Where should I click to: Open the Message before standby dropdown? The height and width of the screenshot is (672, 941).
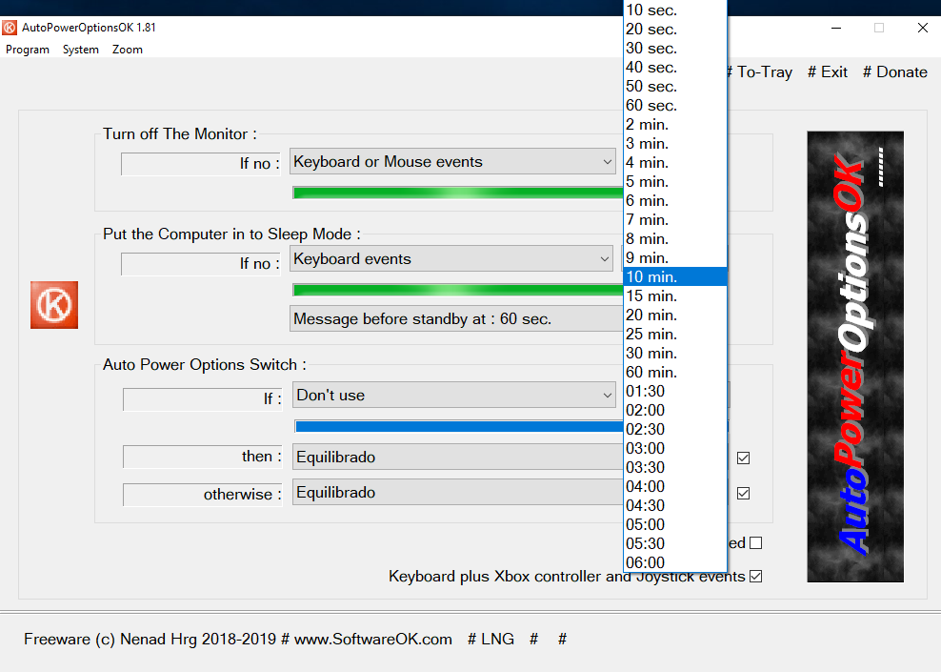457,319
